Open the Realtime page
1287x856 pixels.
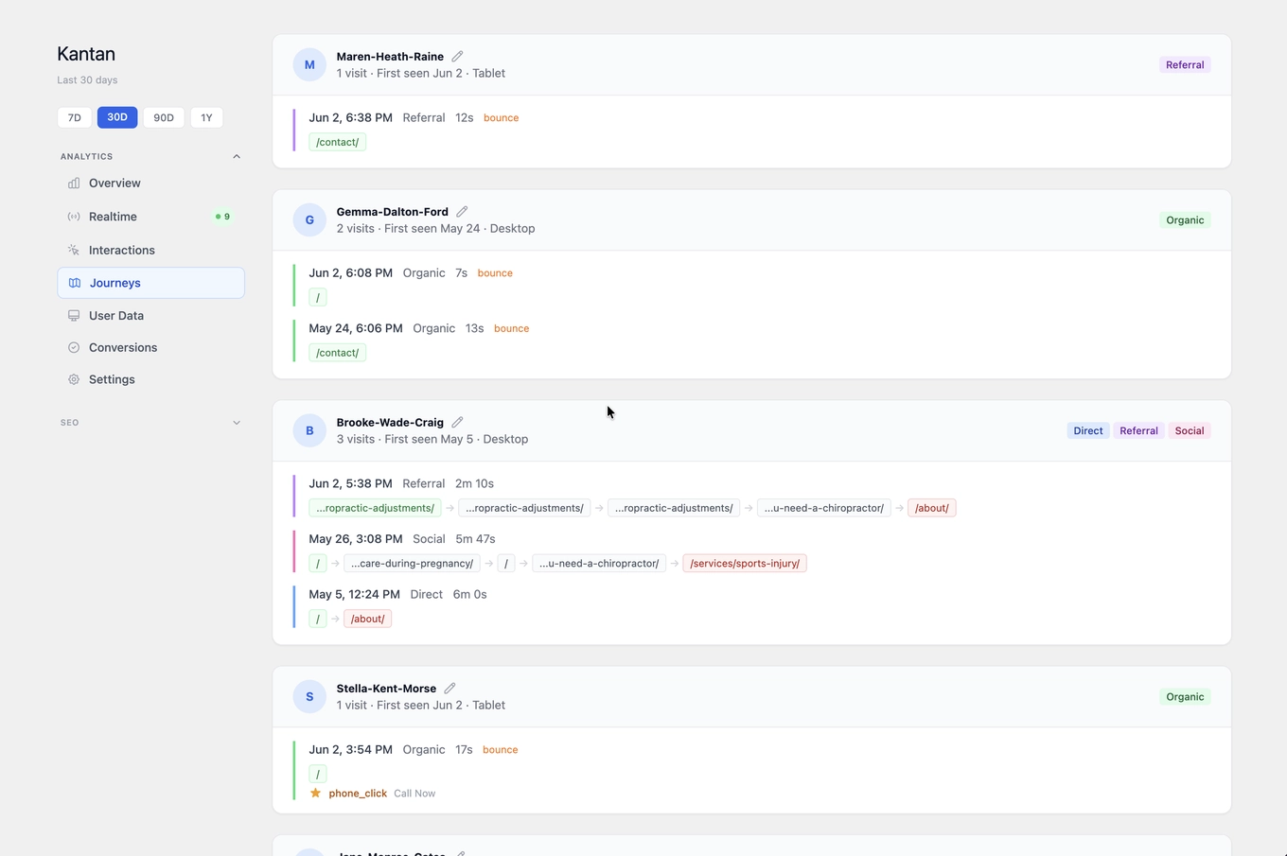pos(151,217)
